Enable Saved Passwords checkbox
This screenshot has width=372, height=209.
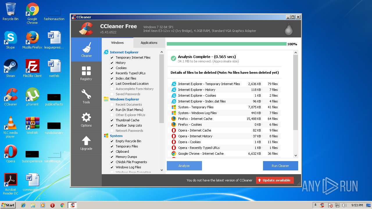tap(112, 94)
